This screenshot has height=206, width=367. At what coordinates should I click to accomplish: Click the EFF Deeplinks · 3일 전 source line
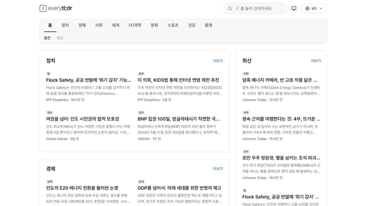coord(154,100)
